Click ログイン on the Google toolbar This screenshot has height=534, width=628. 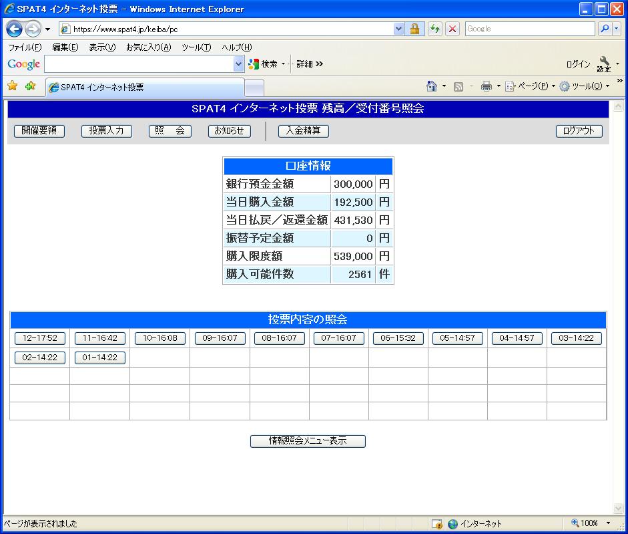[x=579, y=64]
